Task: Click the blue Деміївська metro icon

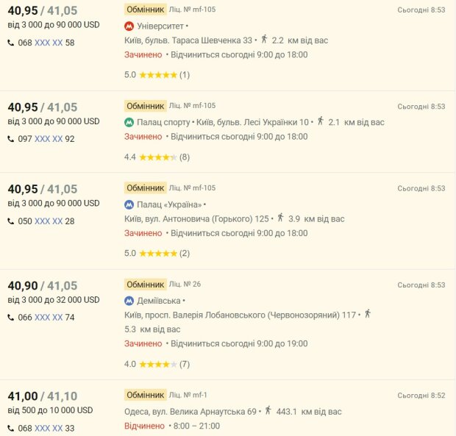Action: click(129, 301)
